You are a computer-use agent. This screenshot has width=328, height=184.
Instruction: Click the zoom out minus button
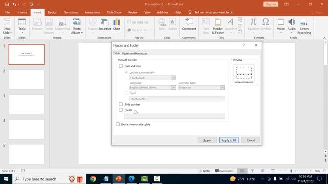280,171
